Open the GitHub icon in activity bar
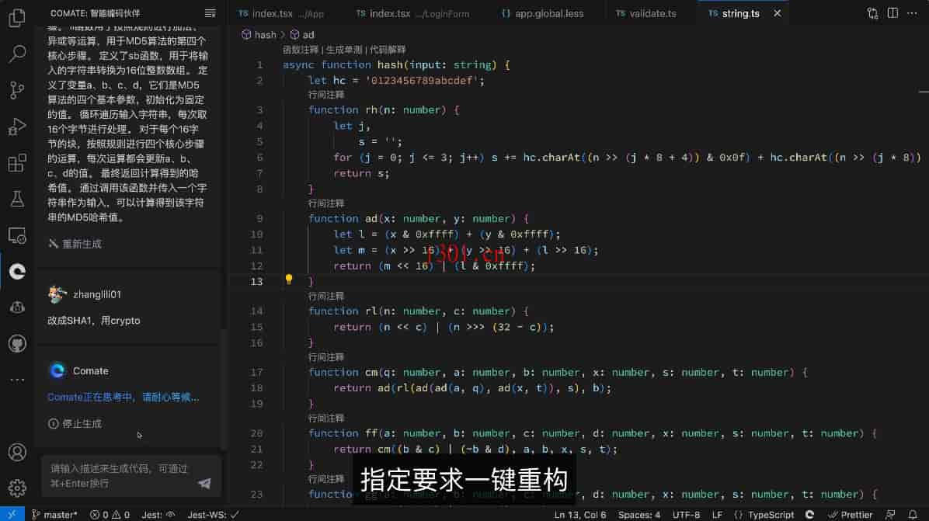The height and width of the screenshot is (521, 929). click(x=16, y=343)
